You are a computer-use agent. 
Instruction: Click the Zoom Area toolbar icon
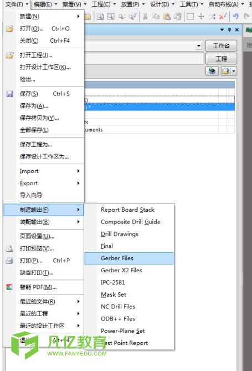111,16
